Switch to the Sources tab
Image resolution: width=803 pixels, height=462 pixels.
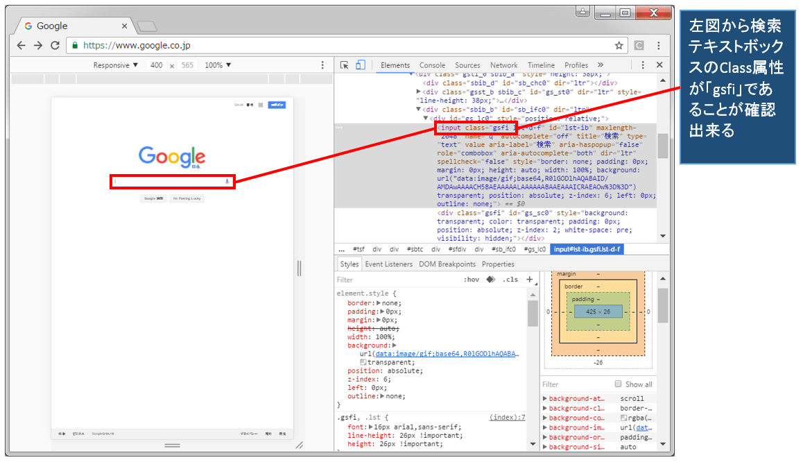[x=467, y=65]
